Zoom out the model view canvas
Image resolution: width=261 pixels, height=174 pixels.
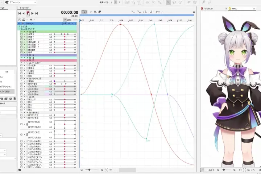[x=218, y=170]
